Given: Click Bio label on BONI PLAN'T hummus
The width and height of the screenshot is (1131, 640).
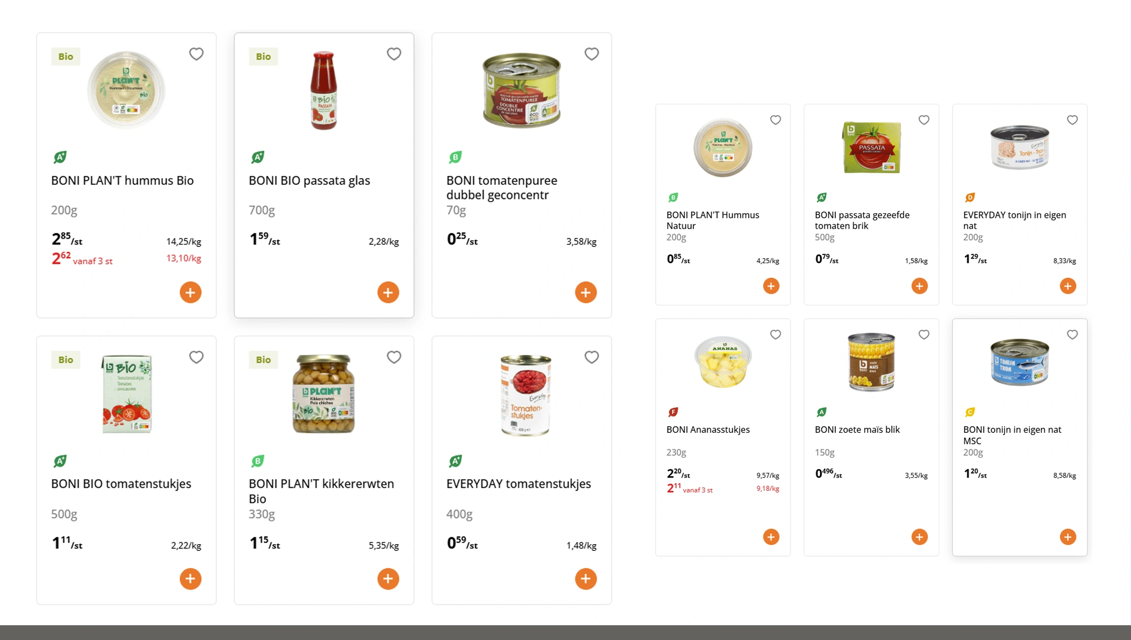Looking at the screenshot, I should (x=66, y=57).
